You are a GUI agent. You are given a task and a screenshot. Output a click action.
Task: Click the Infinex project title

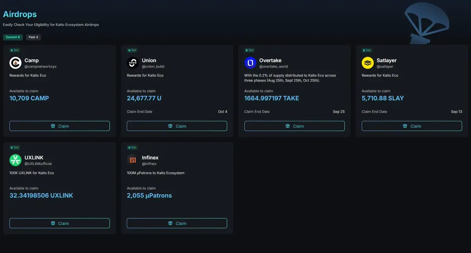(x=150, y=158)
